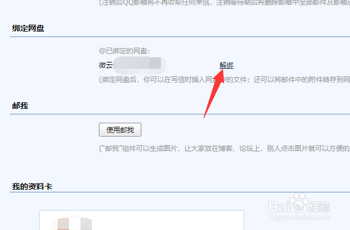
Task: Select the 我的资料卡 section heading
Action: coord(32,186)
